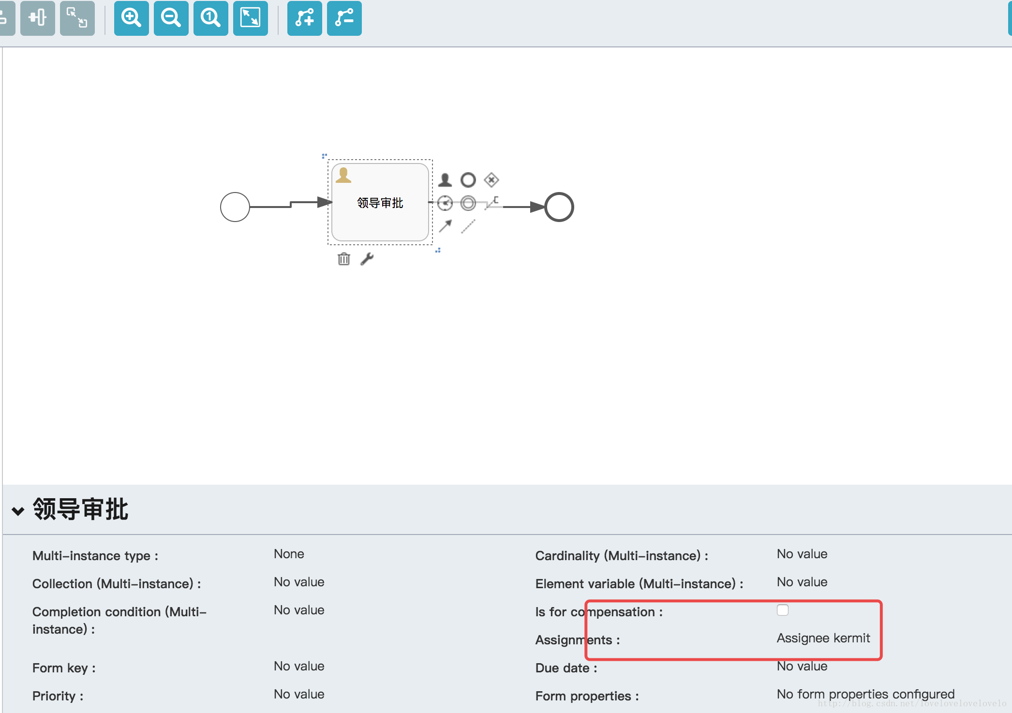Collapse the 领导审批 properties panel
This screenshot has height=713, width=1012.
[x=18, y=511]
